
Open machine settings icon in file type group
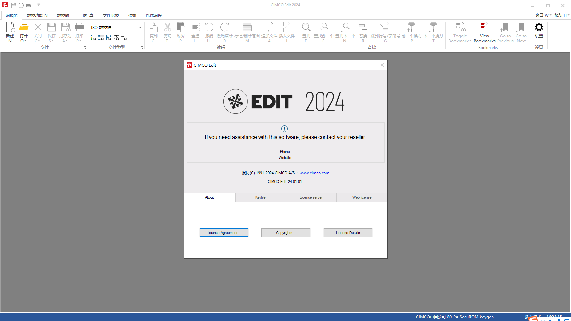pyautogui.click(x=116, y=38)
